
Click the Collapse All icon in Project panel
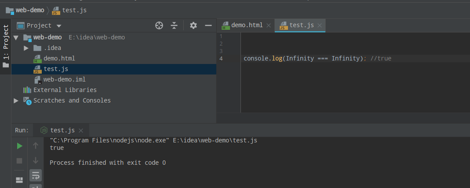[174, 25]
